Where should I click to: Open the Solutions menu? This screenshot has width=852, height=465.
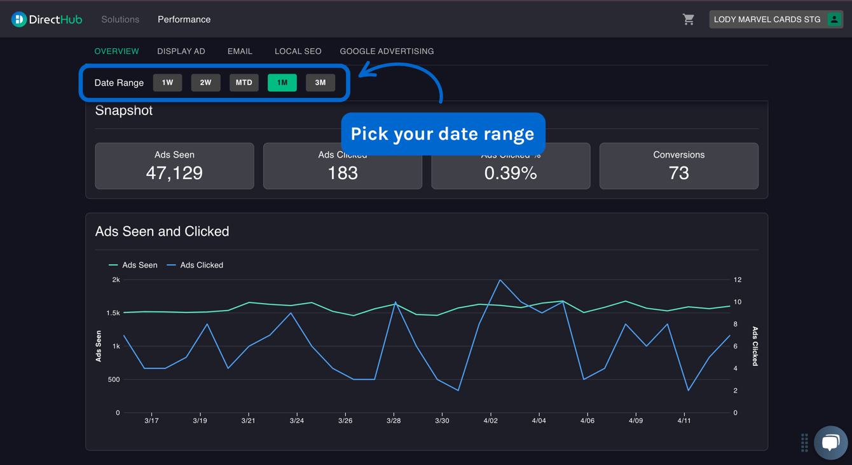point(120,20)
